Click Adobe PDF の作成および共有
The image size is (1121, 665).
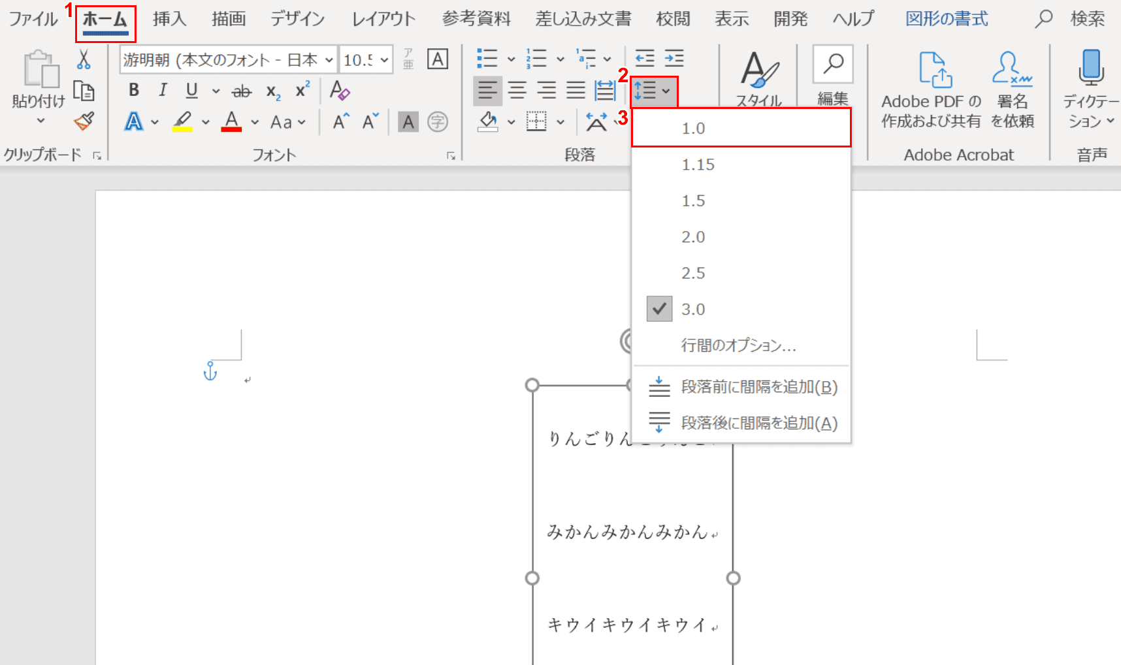(931, 89)
